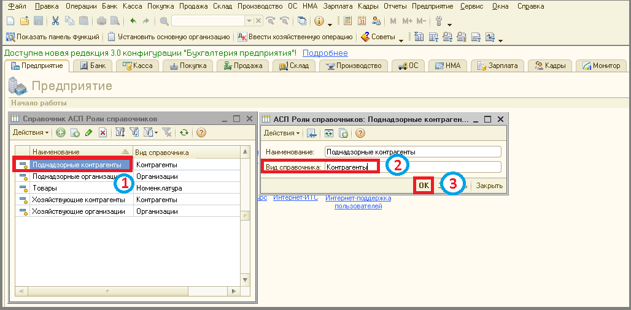Select the Хозяйствующие контрагенты row

click(x=128, y=200)
